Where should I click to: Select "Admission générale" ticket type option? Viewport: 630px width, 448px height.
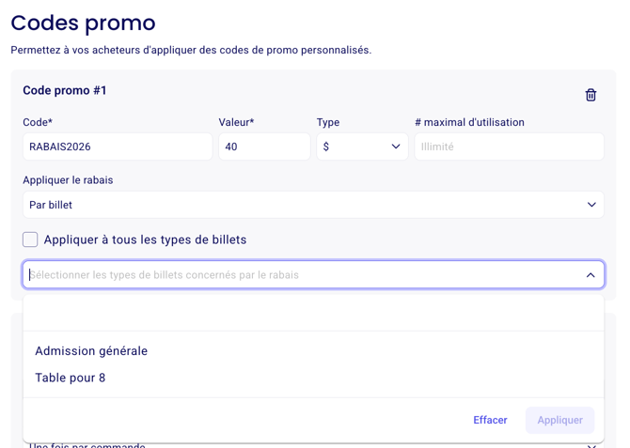[x=91, y=351]
